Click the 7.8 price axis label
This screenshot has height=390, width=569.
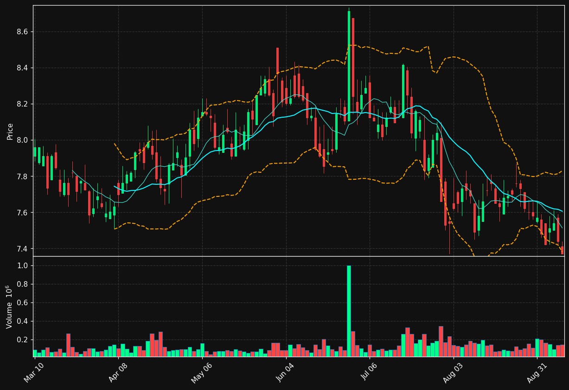pos(23,176)
